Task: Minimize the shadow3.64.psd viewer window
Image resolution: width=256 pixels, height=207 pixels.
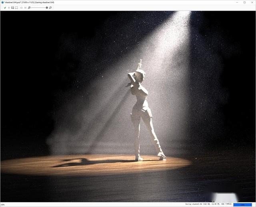Action: pyautogui.click(x=237, y=2)
